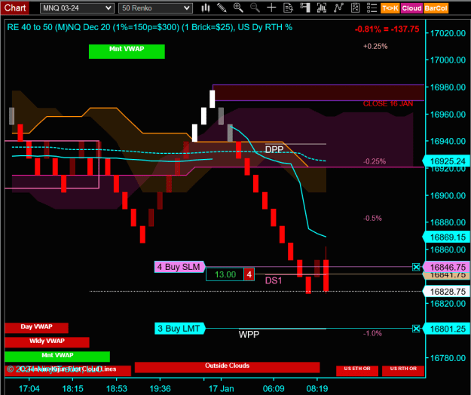Toggle the orange BarCol button
Screen dimensions: 471x395
pyautogui.click(x=436, y=8)
